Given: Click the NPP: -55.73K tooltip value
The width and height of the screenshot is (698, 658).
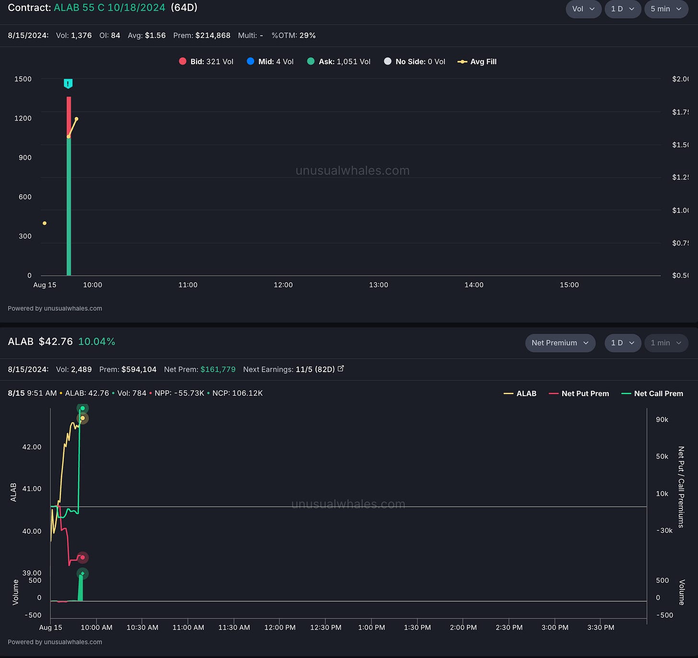Looking at the screenshot, I should tap(179, 393).
